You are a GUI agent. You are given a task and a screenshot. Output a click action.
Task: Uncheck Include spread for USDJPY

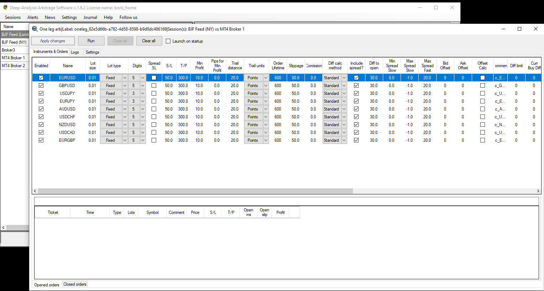click(x=356, y=93)
